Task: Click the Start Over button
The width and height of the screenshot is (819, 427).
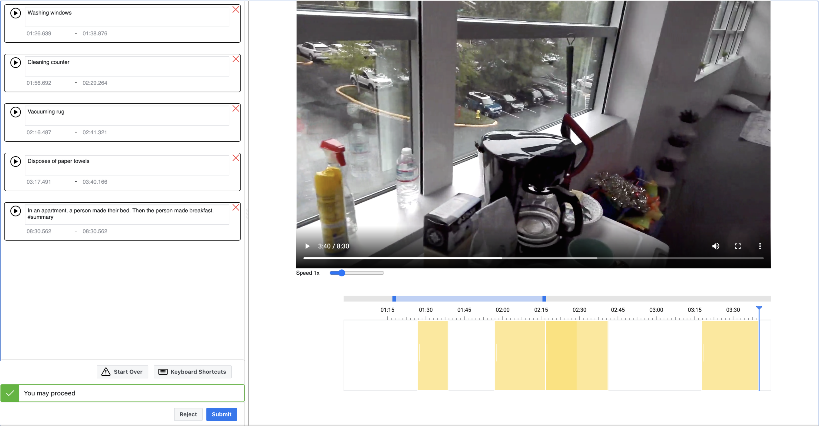Action: coord(122,372)
